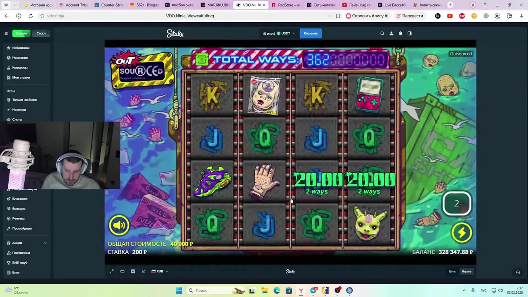The image size is (528, 297).
Task: Bookmark the page
Action: [x=338, y=16]
